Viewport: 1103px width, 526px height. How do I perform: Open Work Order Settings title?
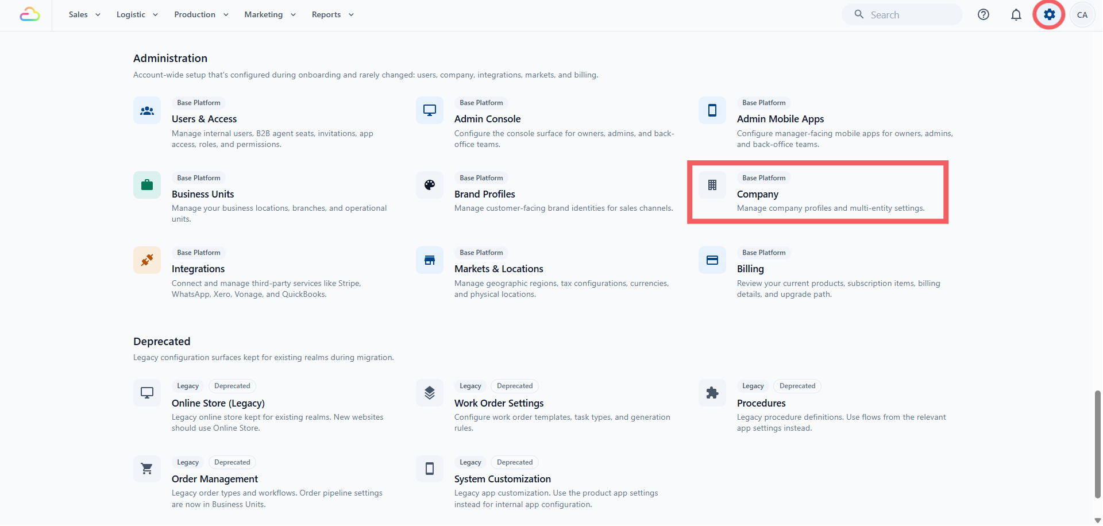click(499, 403)
